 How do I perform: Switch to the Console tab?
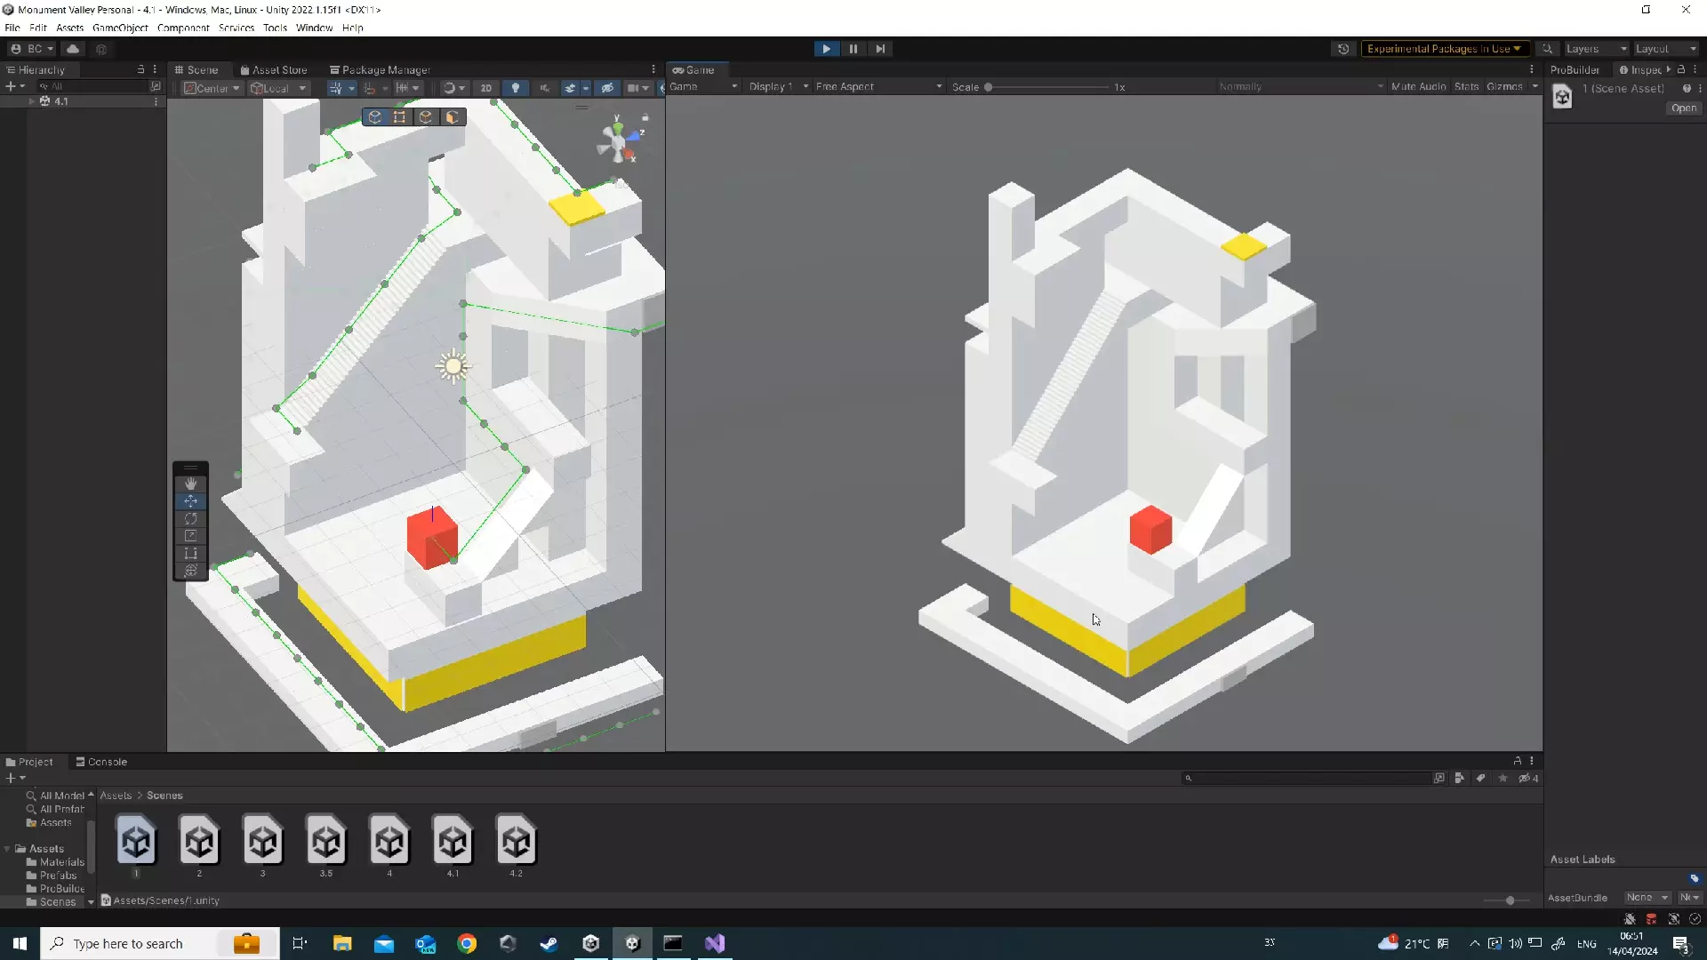tap(101, 762)
